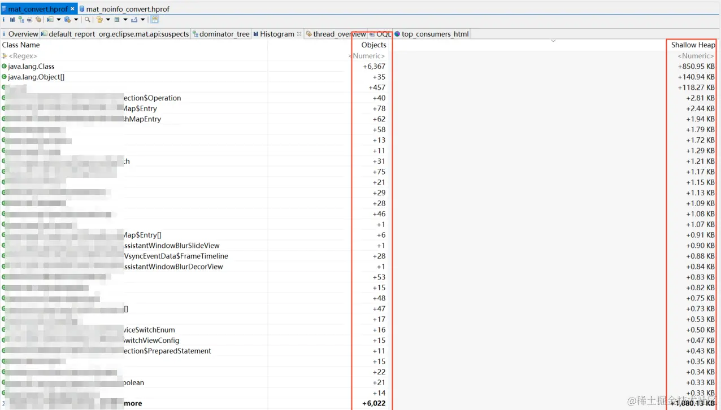Open the OQL editor toolbar icon
This screenshot has width=721, height=410.
click(29, 19)
